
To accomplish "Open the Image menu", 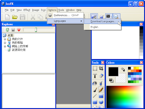I will [x=36, y=10].
